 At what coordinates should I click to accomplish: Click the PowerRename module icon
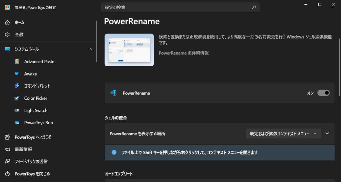[113, 93]
